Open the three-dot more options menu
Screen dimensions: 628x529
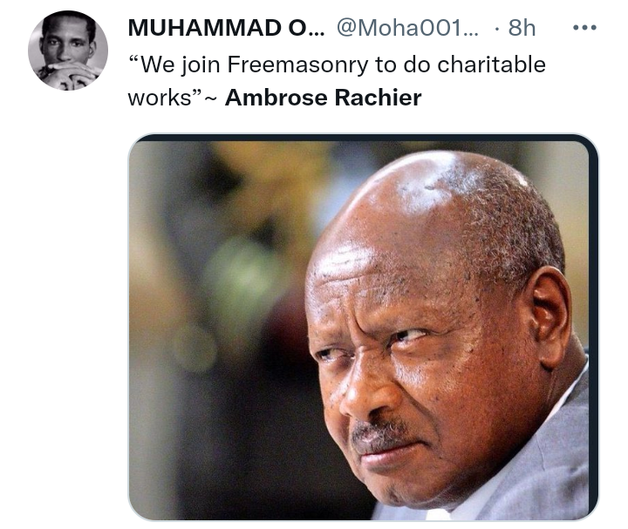[x=584, y=28]
